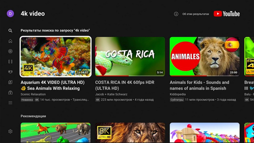Open the play-circle icon in sidebar

pos(10,51)
